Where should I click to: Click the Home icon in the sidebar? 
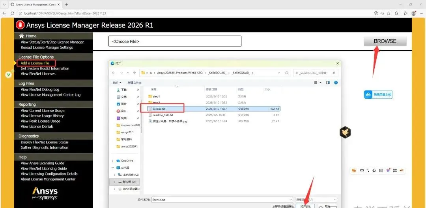point(21,36)
